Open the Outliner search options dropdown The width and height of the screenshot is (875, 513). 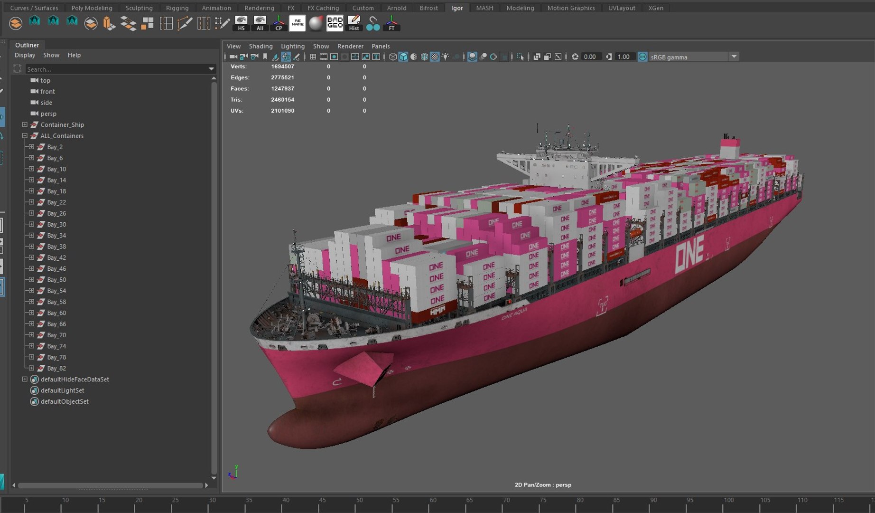pyautogui.click(x=211, y=69)
